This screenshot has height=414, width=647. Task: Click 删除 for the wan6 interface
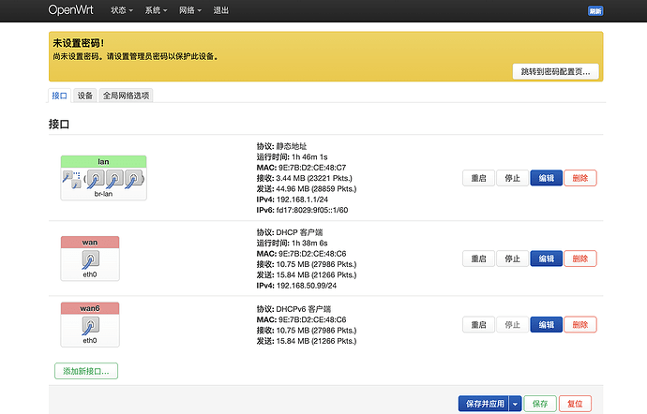tap(579, 324)
